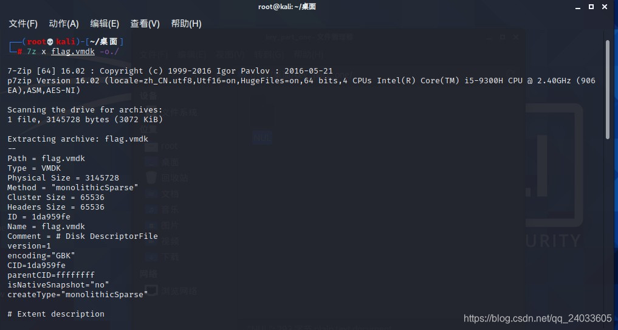This screenshot has height=330, width=618.
Task: Click 'isNativeSnapshot="no"' line
Action: [58, 284]
